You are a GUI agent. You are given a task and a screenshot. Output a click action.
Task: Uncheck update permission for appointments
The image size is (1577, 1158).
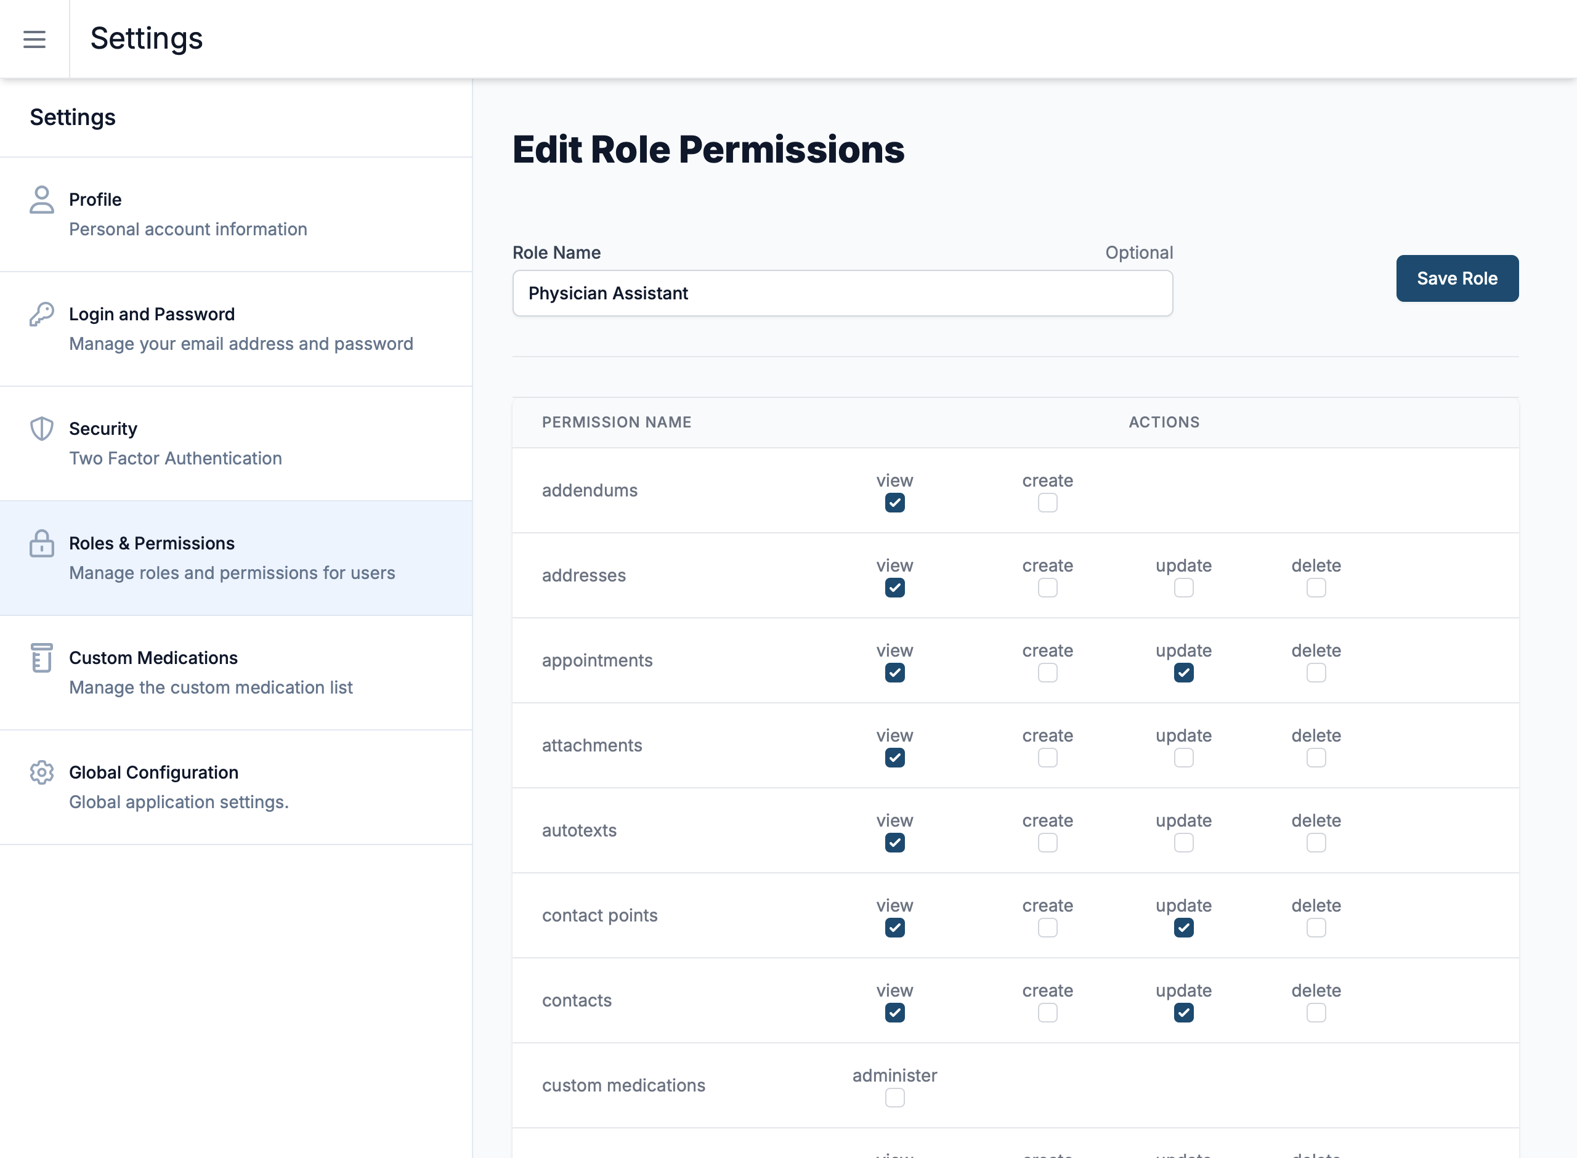(1183, 673)
